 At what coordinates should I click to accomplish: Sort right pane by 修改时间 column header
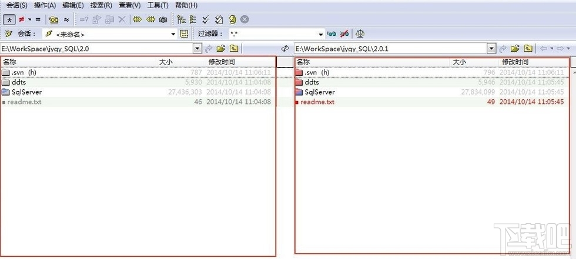534,62
